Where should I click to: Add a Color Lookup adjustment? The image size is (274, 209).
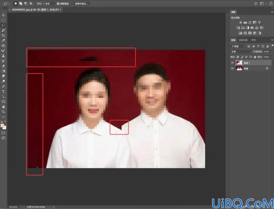262,28
